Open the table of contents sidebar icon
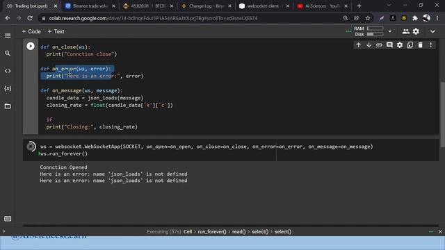This screenshot has height=250, width=445. tap(8, 36)
